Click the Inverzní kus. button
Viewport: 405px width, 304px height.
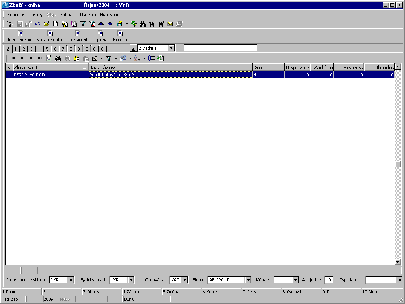point(20,36)
